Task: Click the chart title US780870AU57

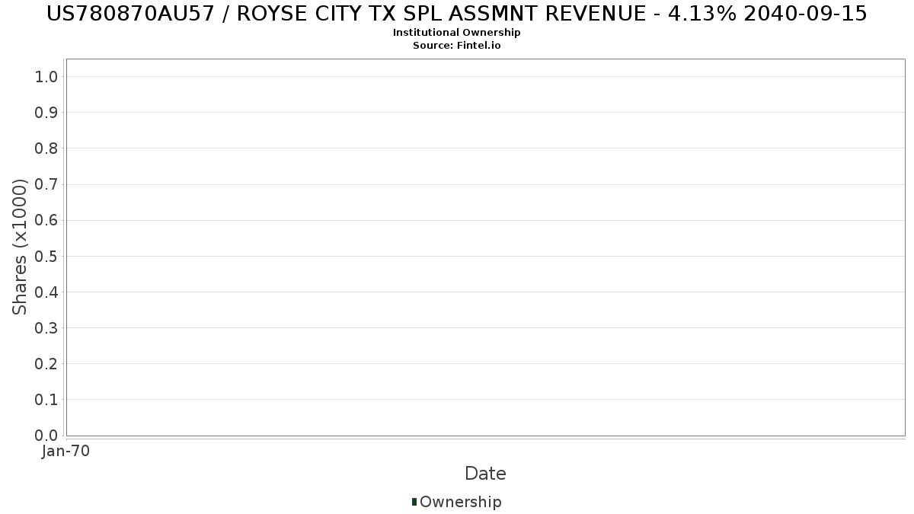Action: pos(457,14)
